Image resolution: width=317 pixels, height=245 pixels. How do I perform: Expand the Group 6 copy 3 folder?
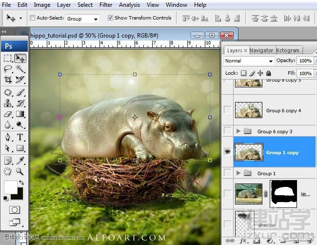pos(238,131)
